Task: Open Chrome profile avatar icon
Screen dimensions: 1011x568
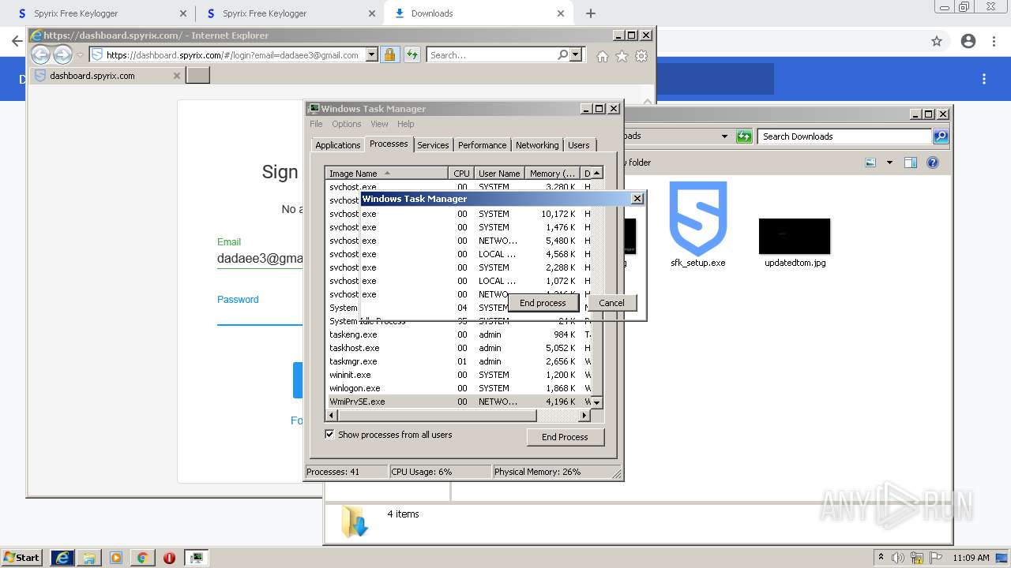Action: (968, 41)
